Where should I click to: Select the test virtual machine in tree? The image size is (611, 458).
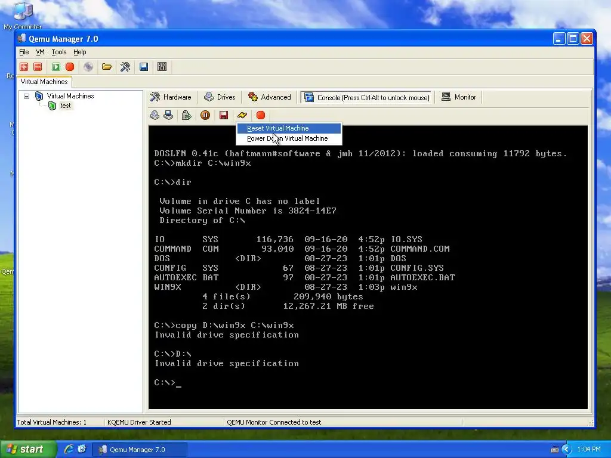point(66,106)
